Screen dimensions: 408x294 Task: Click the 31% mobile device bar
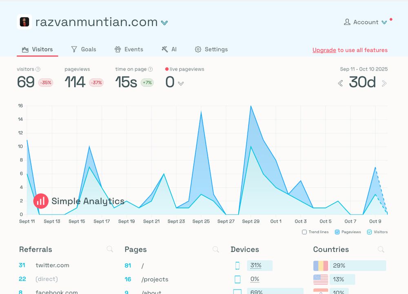click(x=259, y=265)
